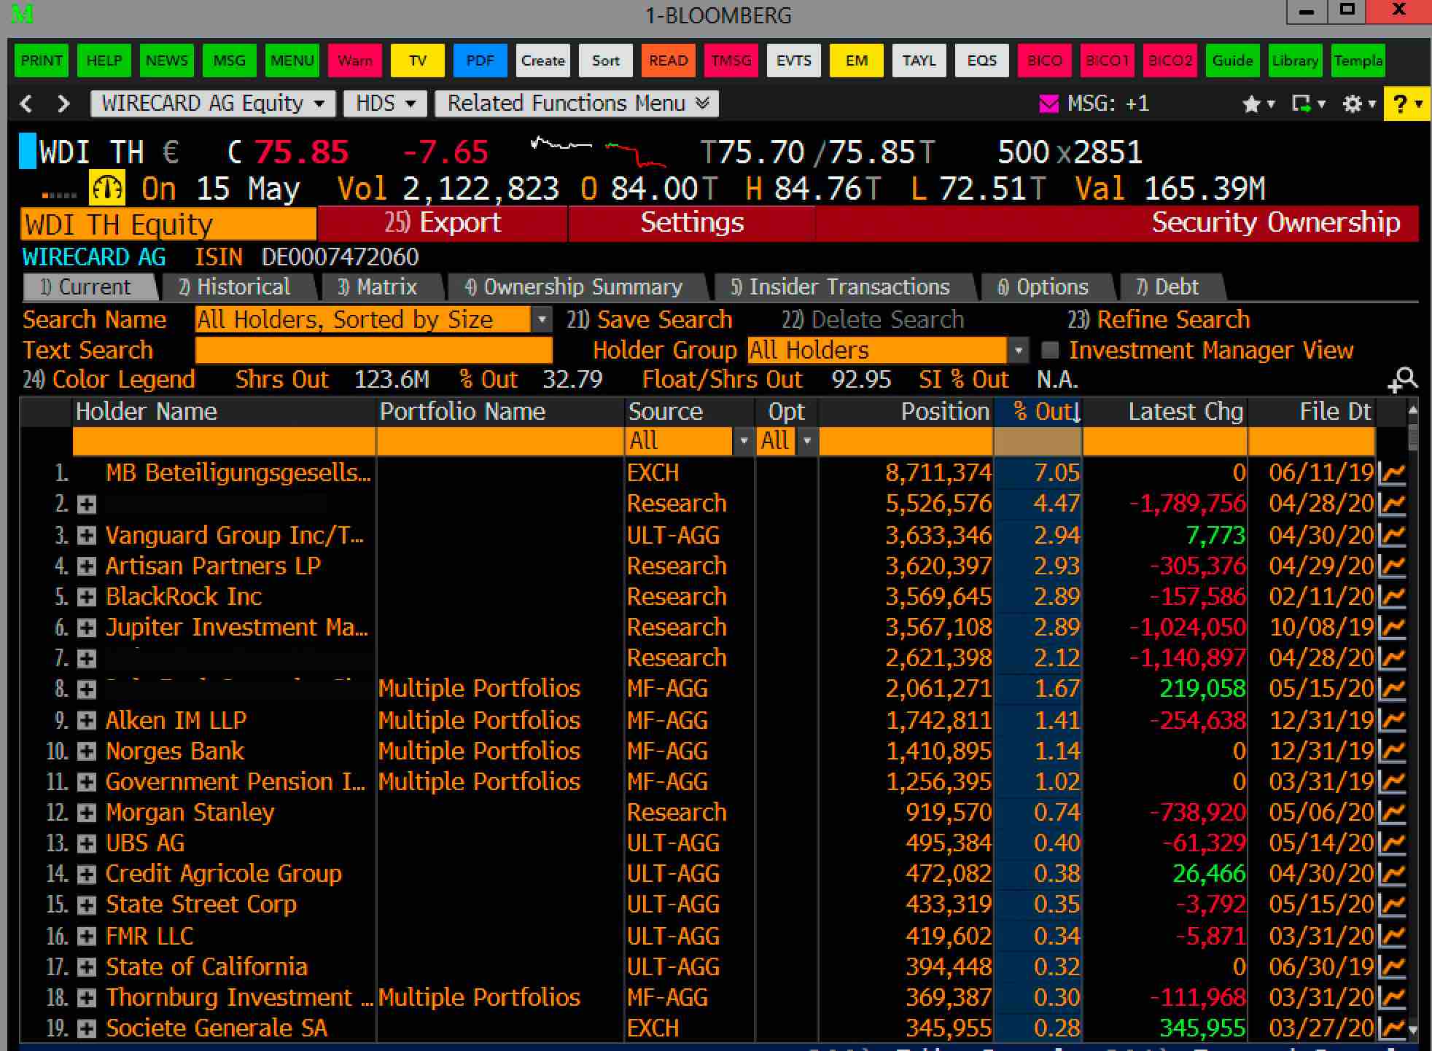The height and width of the screenshot is (1051, 1432).
Task: Click the magnifier zoom icon above table
Action: 1403,380
